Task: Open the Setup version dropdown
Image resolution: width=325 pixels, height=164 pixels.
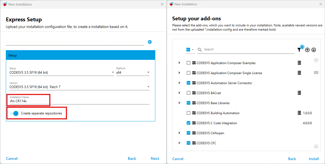Action: pyautogui.click(x=62, y=72)
